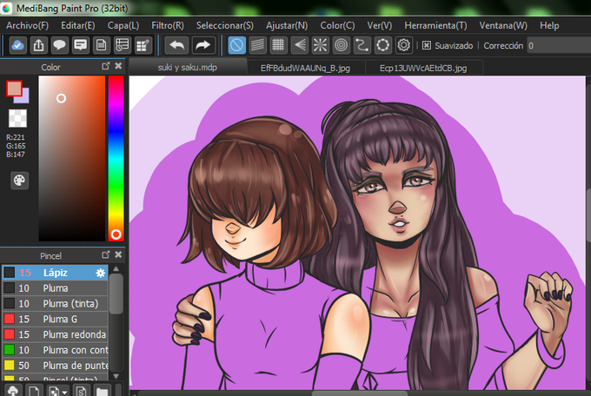591x396 pixels.
Task: Select the Lápiz brush
Action: (x=55, y=273)
